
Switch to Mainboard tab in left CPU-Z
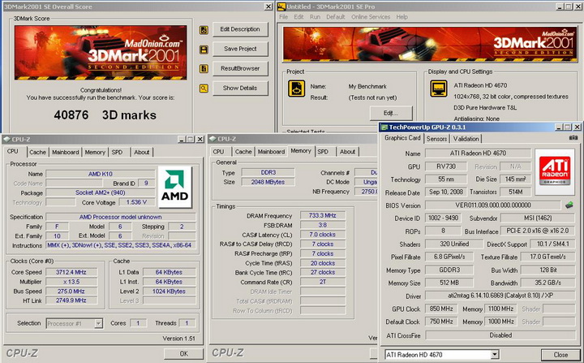click(66, 152)
